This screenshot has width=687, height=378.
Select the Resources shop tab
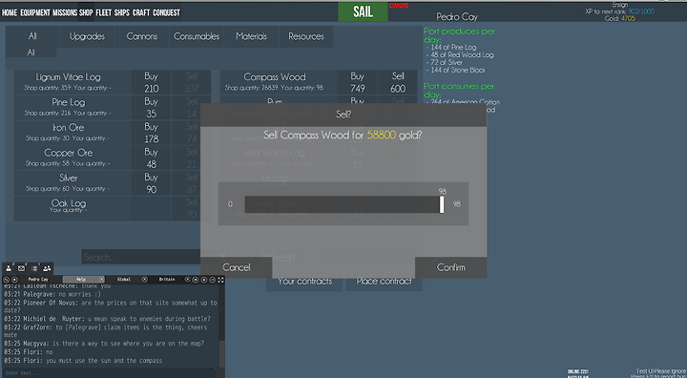[x=306, y=36]
